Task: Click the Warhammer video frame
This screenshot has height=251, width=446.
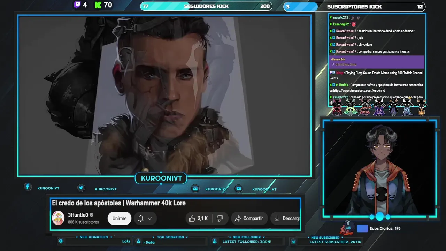Action: point(164,96)
